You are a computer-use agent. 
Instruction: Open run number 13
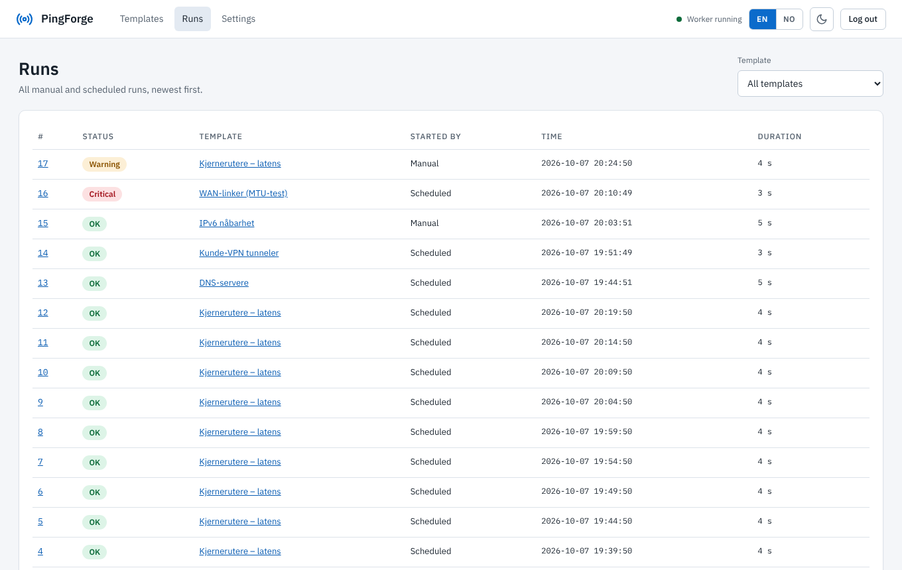click(42, 283)
